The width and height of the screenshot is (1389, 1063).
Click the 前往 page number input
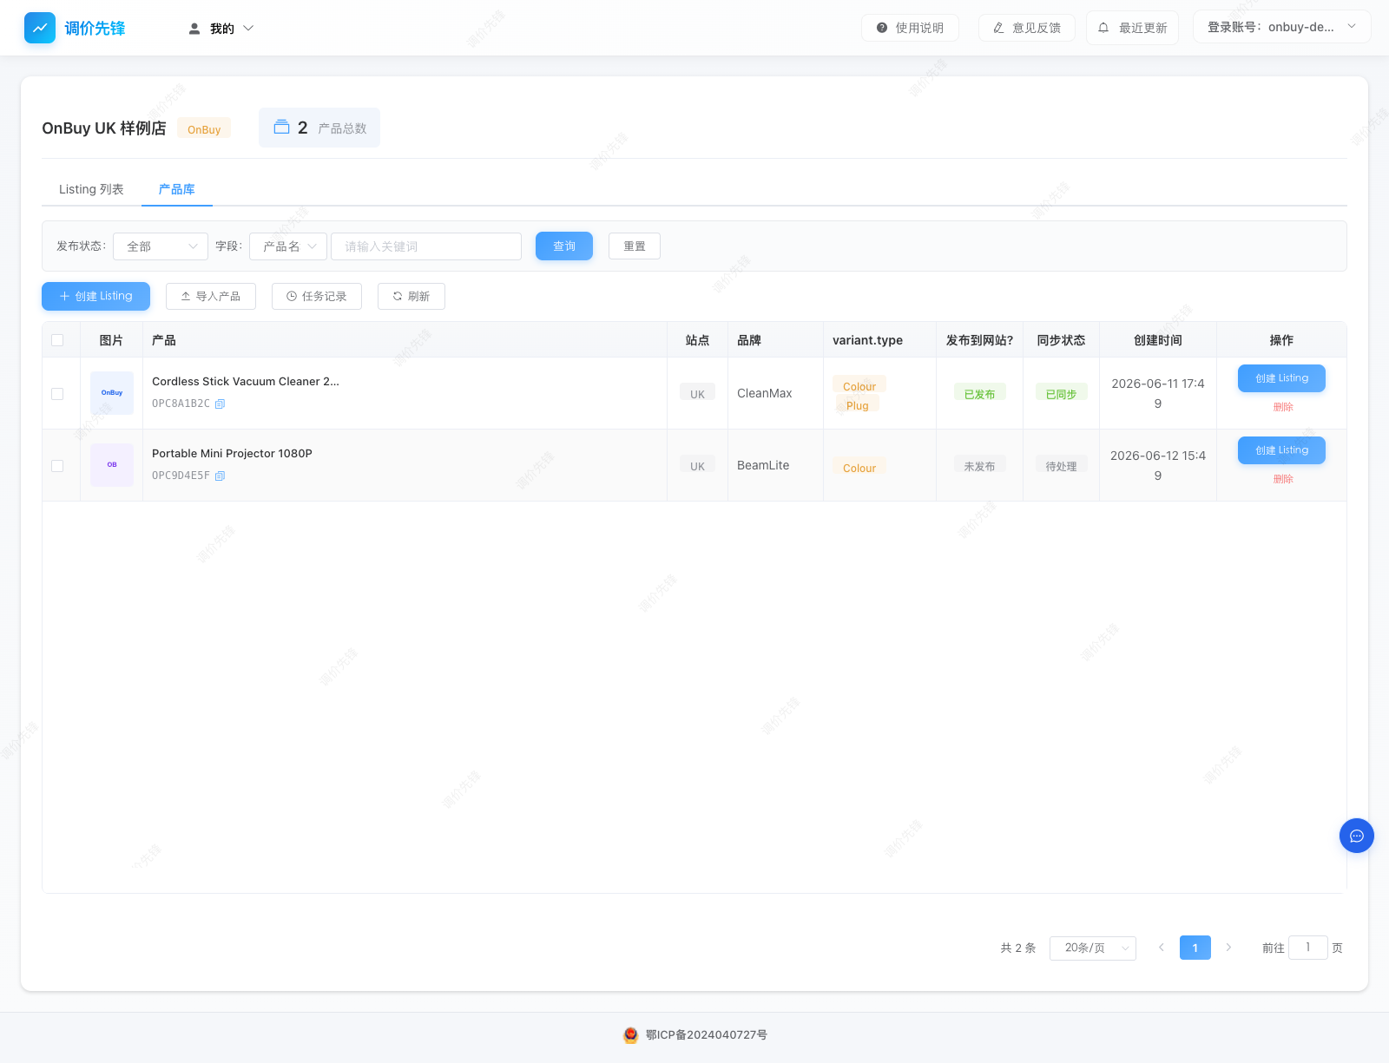pos(1307,948)
